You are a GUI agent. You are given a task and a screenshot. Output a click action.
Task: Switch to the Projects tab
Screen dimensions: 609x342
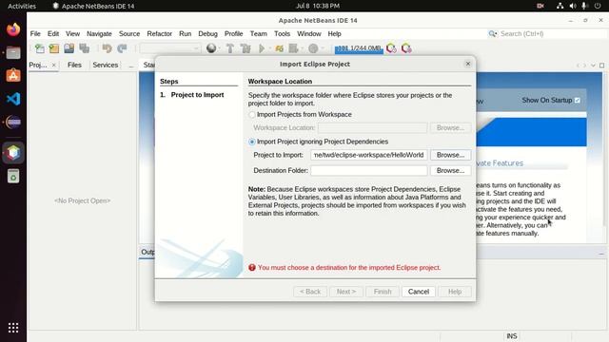(38, 66)
